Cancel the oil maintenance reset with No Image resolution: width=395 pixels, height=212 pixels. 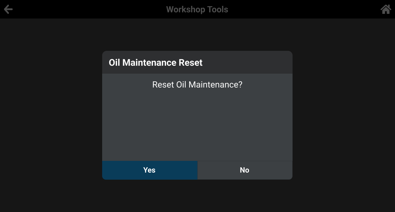[x=245, y=170]
